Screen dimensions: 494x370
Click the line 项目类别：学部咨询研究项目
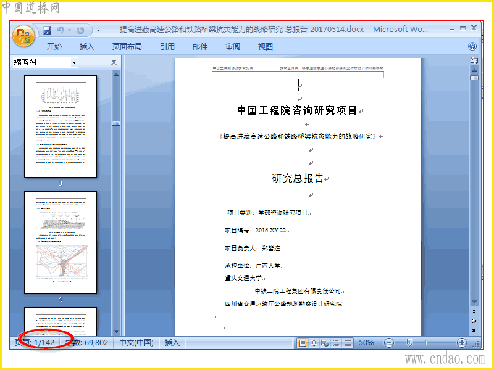click(267, 213)
